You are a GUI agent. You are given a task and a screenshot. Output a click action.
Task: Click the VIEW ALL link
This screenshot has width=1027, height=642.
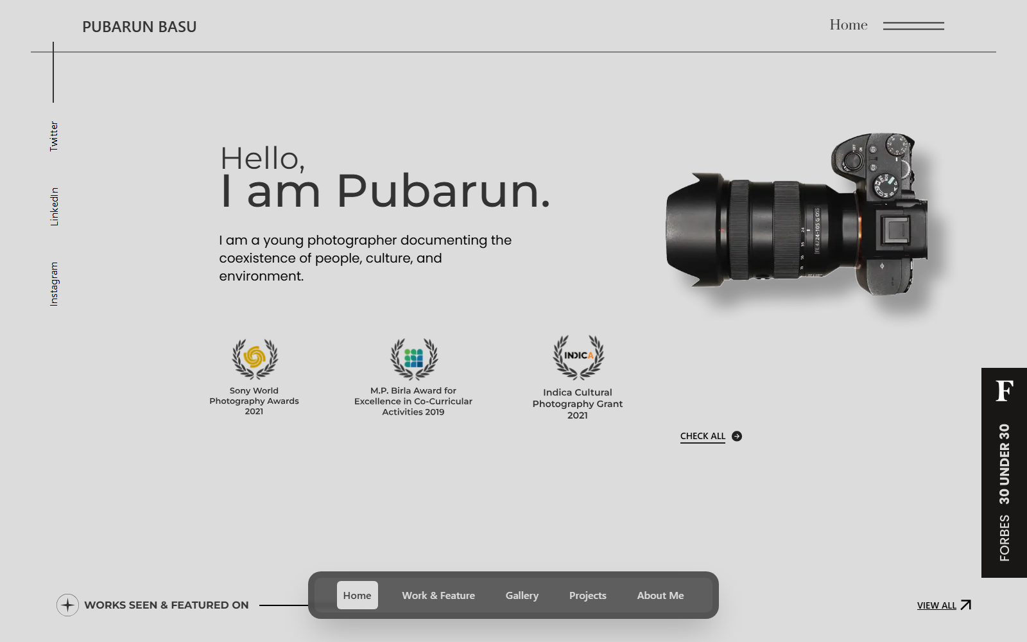tap(936, 605)
